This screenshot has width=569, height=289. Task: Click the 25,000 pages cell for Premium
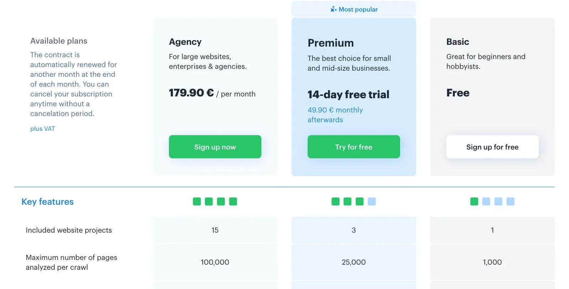[x=353, y=262]
